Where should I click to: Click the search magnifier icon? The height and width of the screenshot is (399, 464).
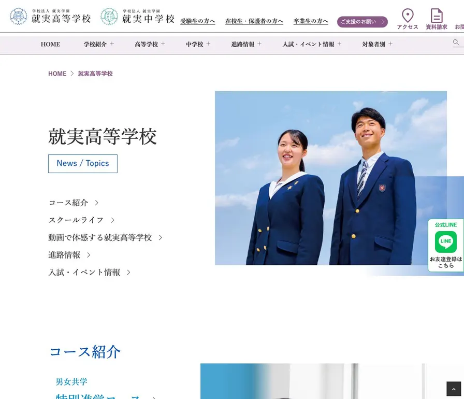(x=456, y=42)
